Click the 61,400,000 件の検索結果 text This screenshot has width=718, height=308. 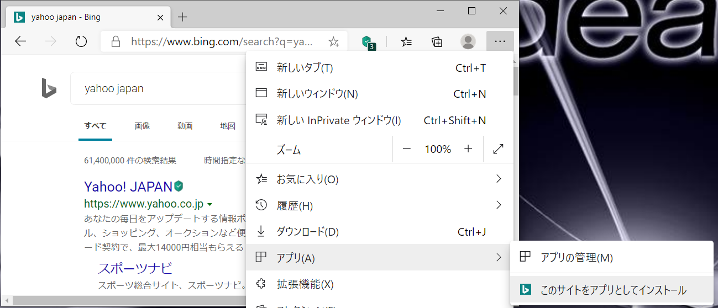[130, 161]
